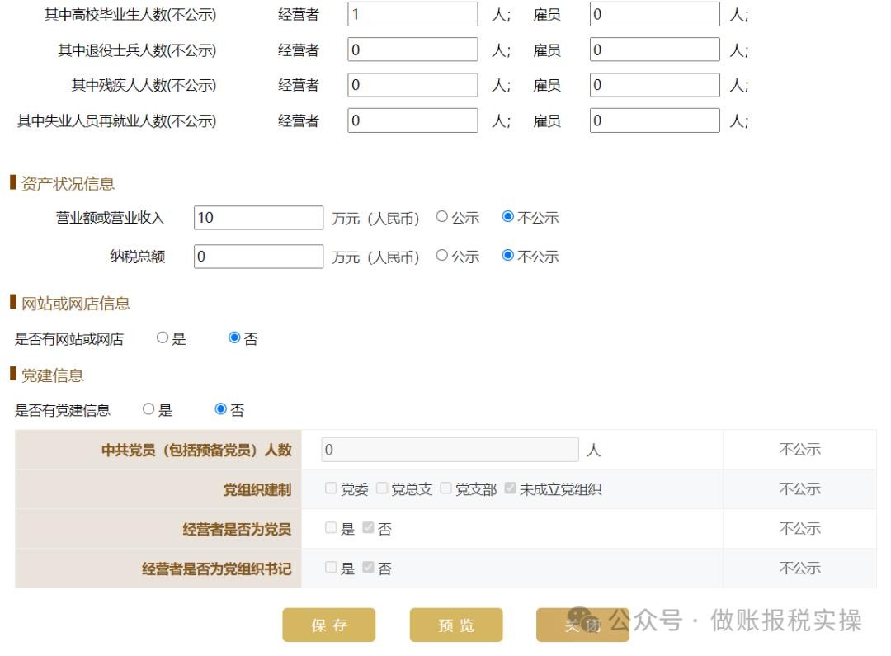This screenshot has height=656, width=891.
Task: Check the 党委 checkbox
Action: pos(331,488)
